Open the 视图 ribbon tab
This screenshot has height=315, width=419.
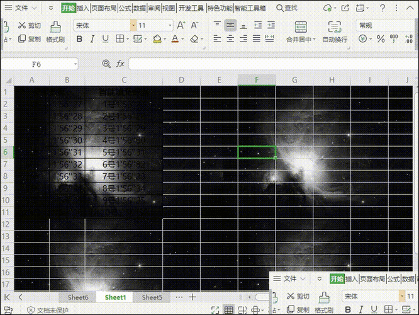[x=169, y=8]
